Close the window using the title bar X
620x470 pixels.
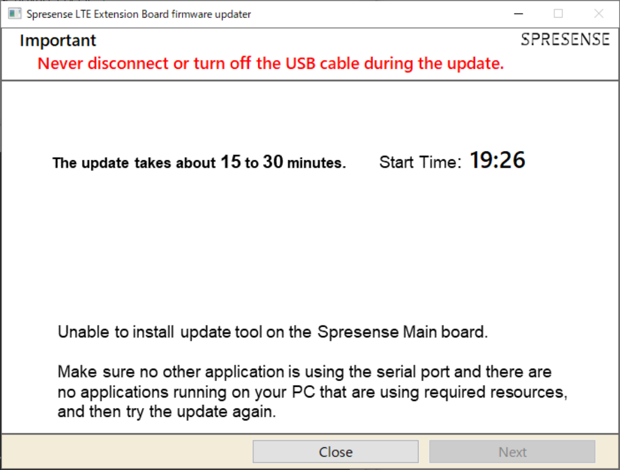click(x=598, y=14)
